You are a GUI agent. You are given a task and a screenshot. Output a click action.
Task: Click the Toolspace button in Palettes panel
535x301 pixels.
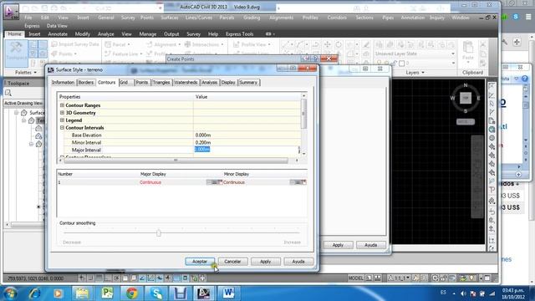(x=16, y=54)
